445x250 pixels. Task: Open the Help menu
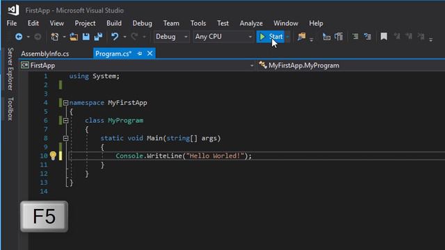tap(316, 23)
